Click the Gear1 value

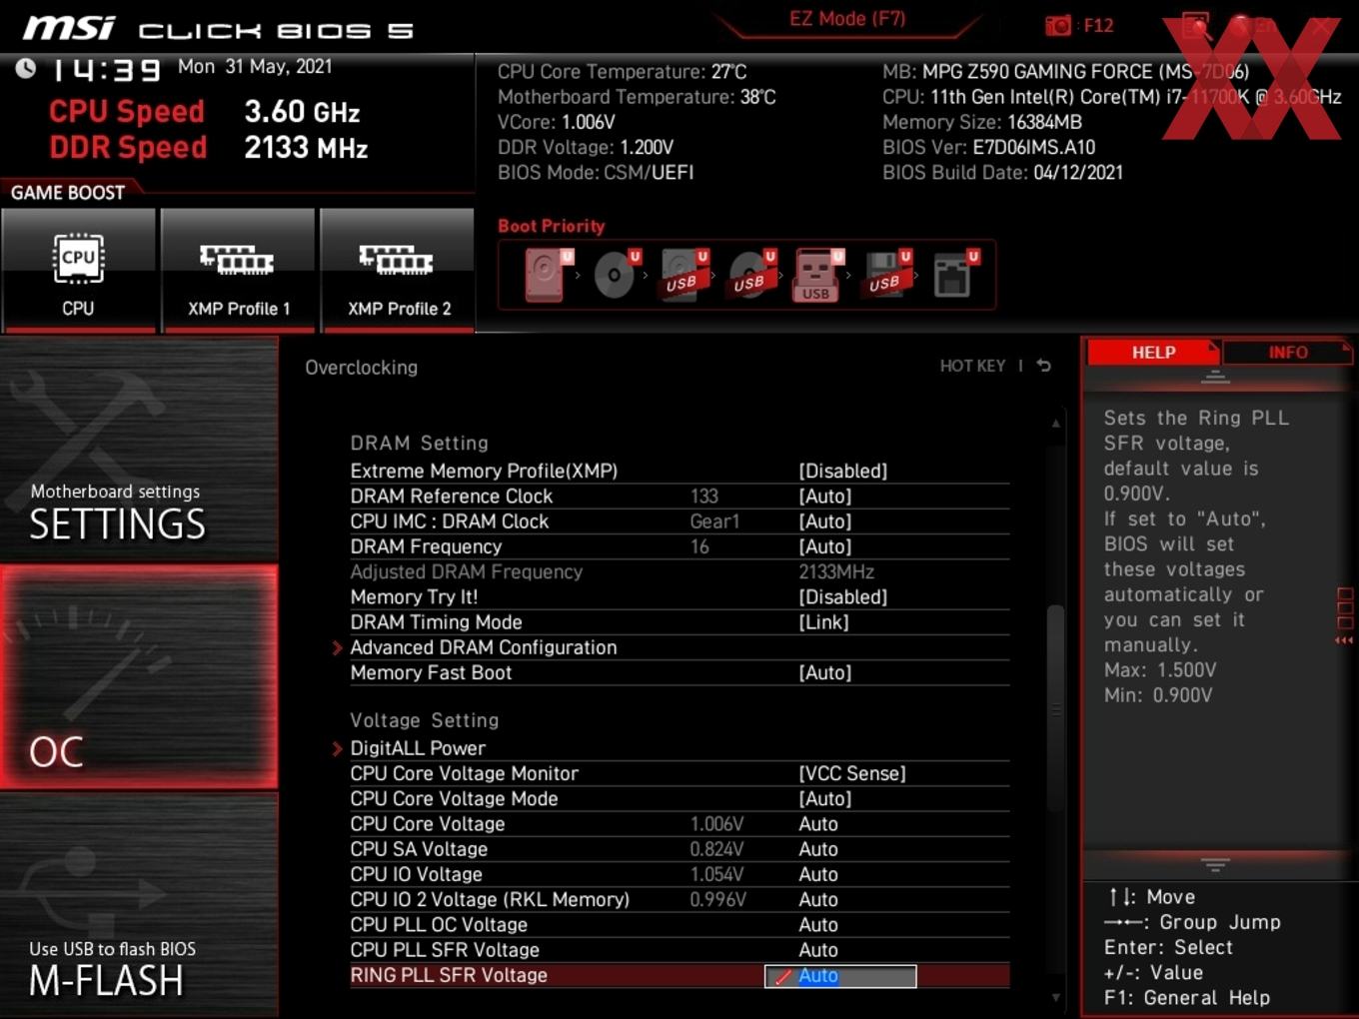[x=714, y=521]
